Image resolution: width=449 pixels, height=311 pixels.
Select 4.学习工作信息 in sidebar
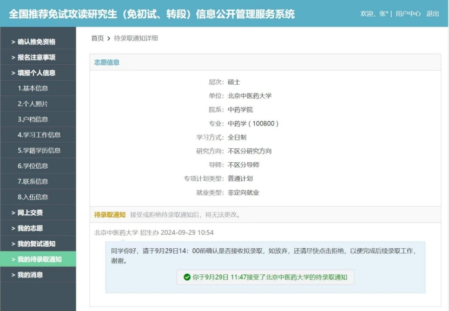tap(38, 135)
